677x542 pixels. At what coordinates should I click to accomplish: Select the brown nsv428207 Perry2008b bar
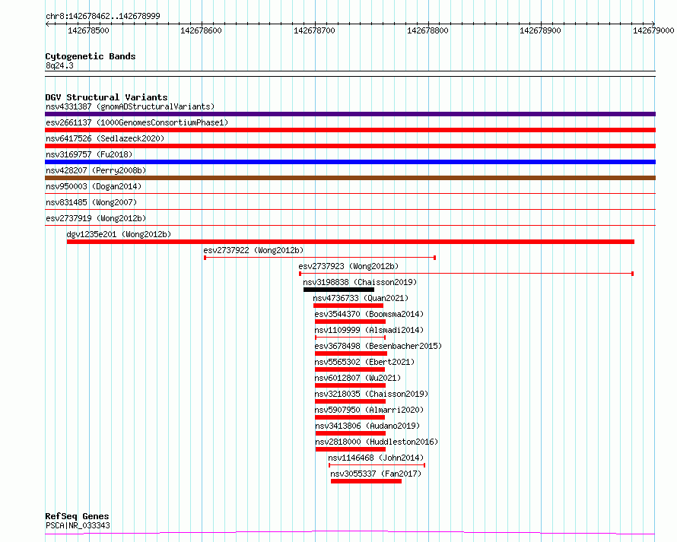click(350, 178)
